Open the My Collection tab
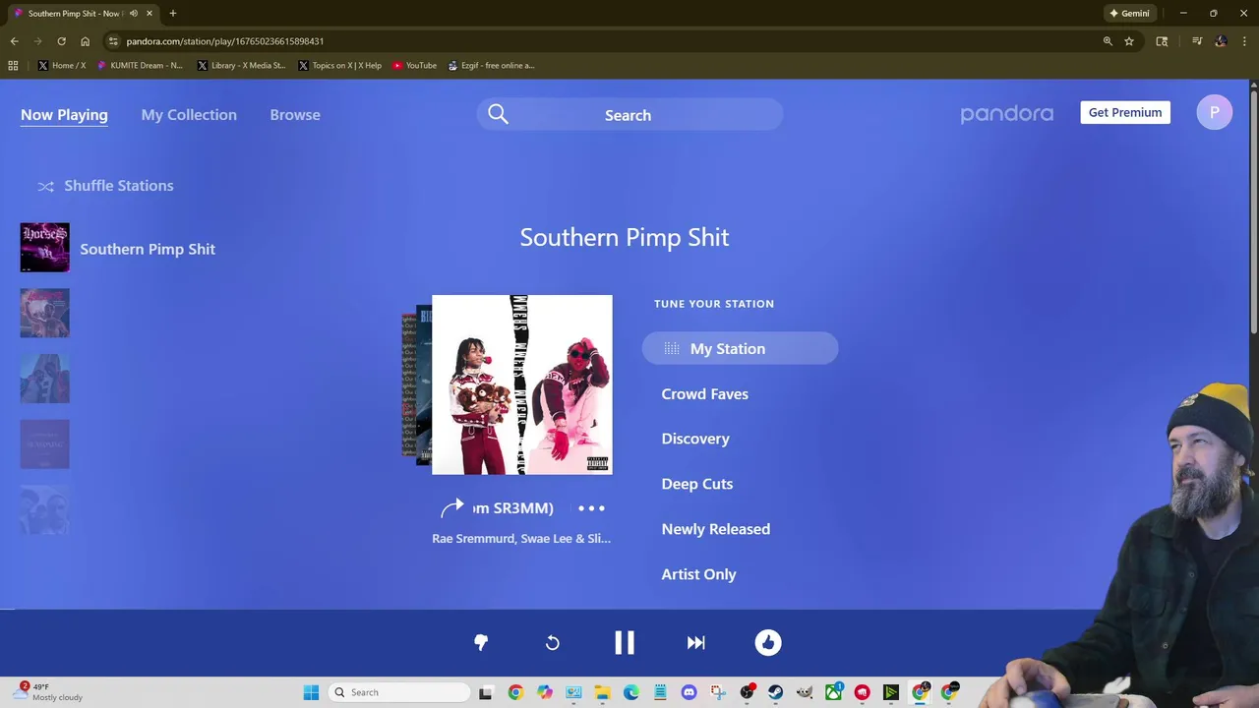 (189, 115)
